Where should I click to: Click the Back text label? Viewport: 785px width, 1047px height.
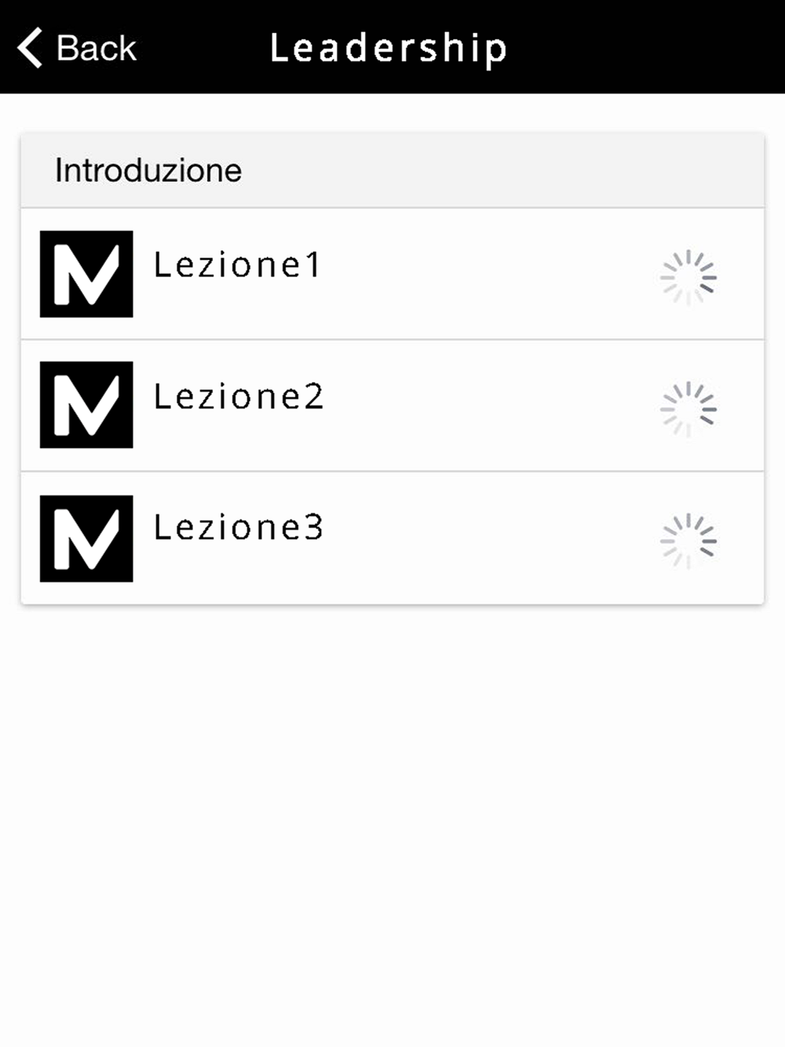[96, 48]
